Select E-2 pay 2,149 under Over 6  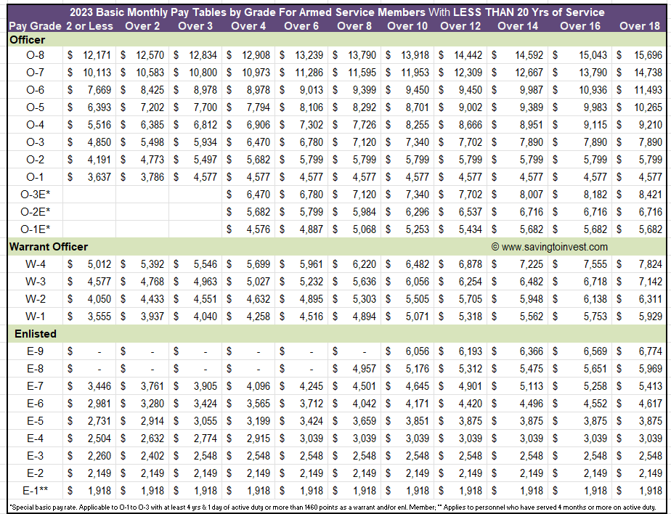pos(312,473)
